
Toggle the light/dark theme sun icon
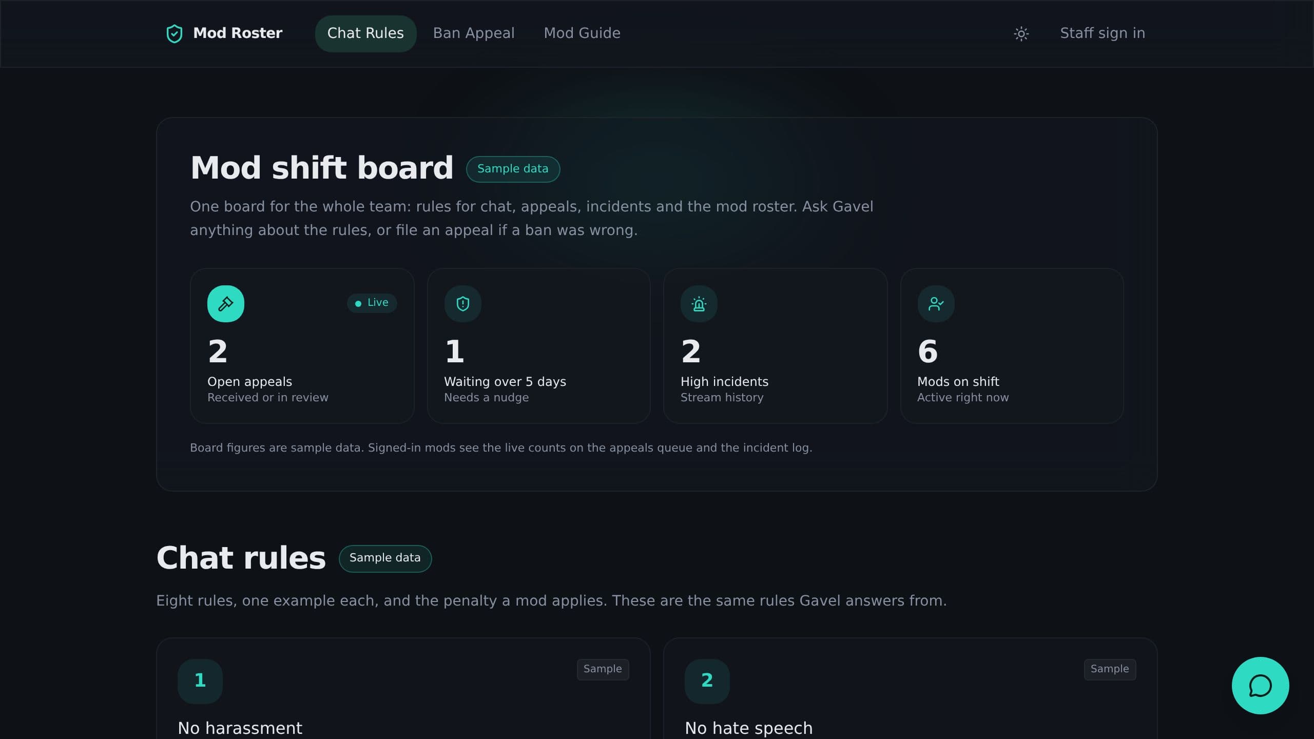pos(1021,34)
